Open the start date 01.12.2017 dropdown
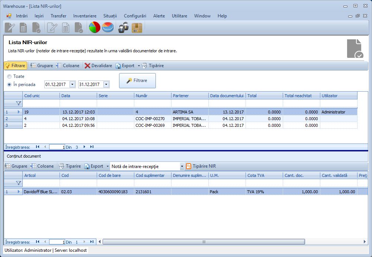Image resolution: width=372 pixels, height=257 pixels. point(72,85)
